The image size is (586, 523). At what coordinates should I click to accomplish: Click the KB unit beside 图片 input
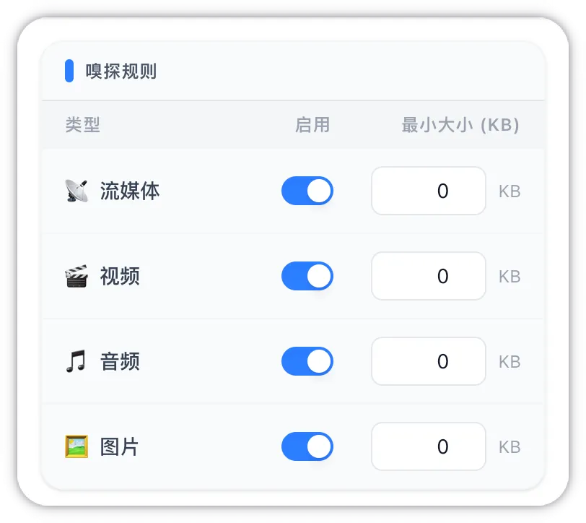pos(510,446)
